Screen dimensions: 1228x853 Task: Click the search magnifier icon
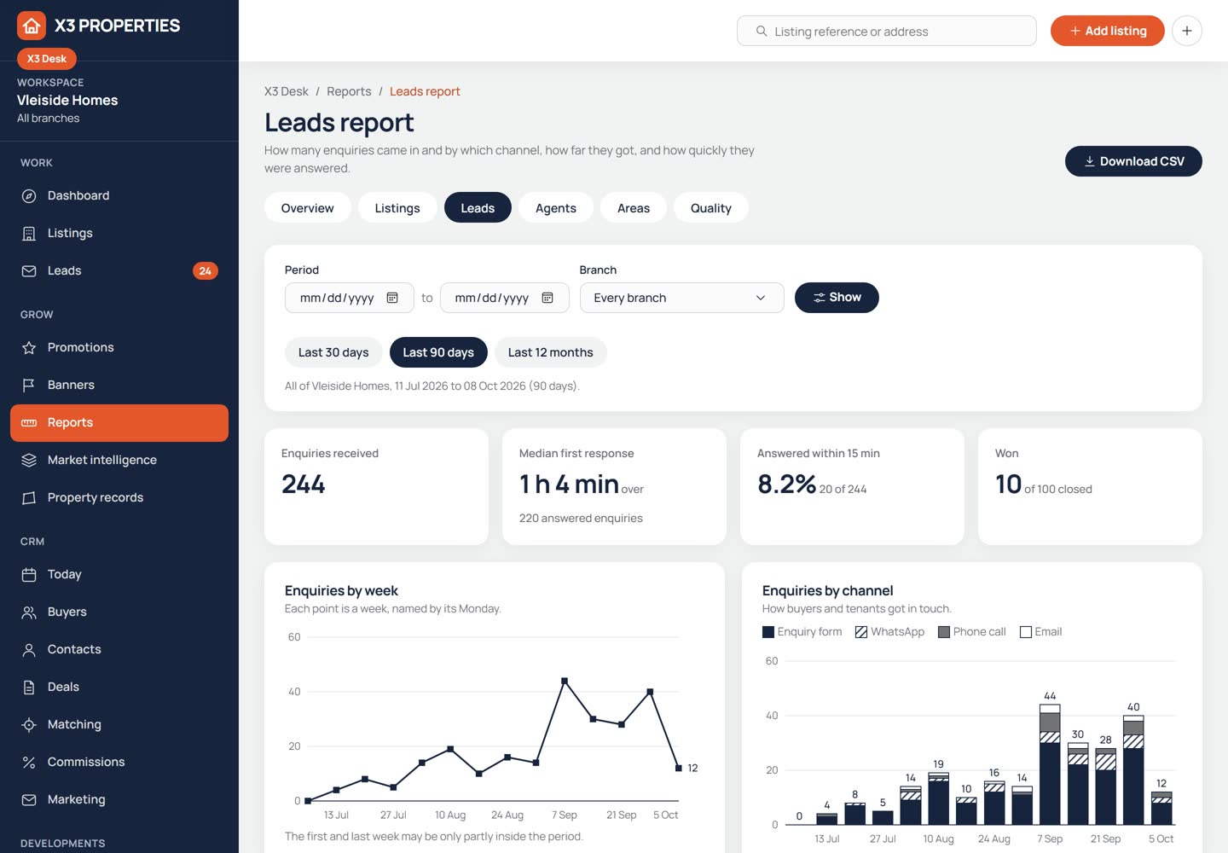pyautogui.click(x=762, y=32)
